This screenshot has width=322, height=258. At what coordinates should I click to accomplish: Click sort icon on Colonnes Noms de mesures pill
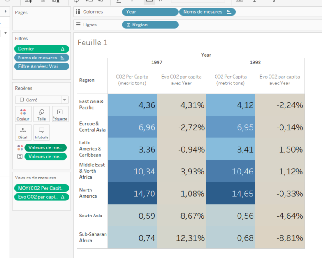pos(229,12)
